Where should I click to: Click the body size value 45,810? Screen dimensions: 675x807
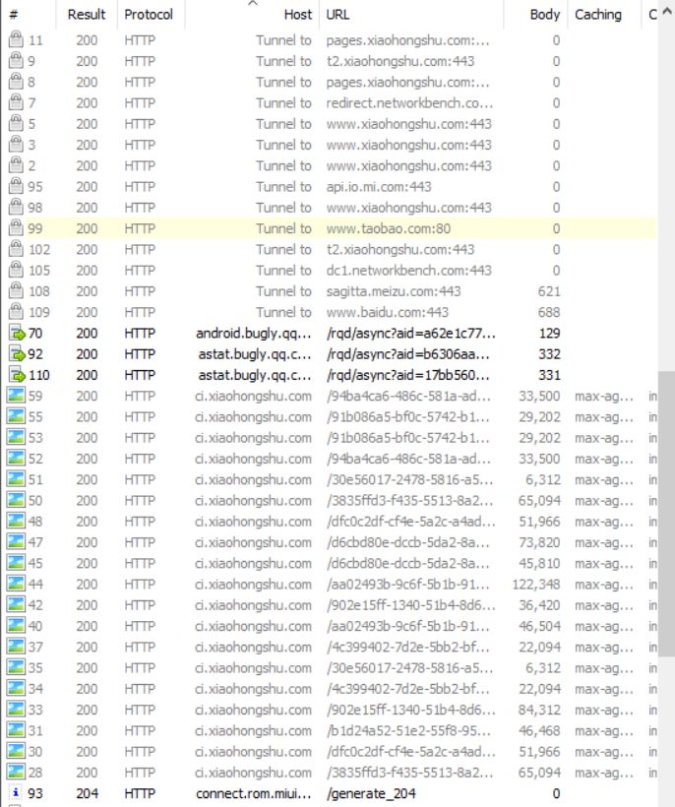[539, 563]
